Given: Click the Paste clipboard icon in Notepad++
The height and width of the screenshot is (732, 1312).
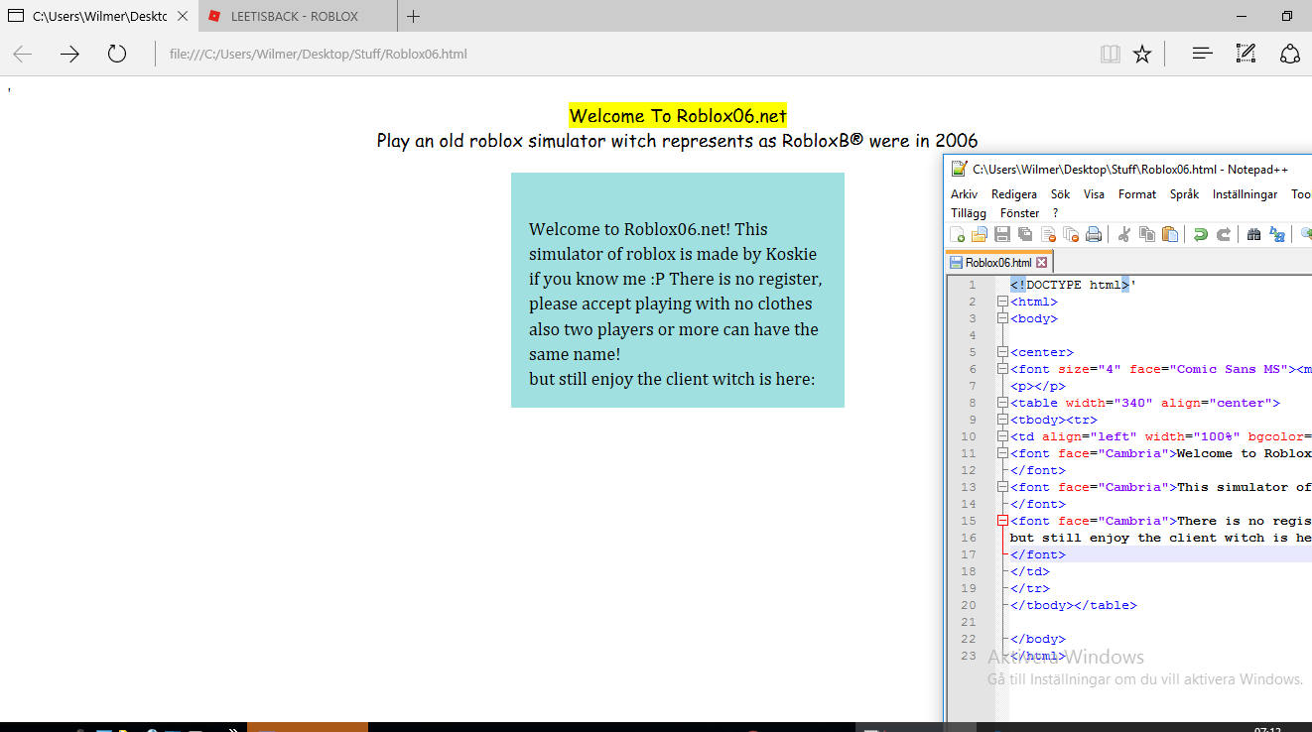Looking at the screenshot, I should [x=1170, y=235].
